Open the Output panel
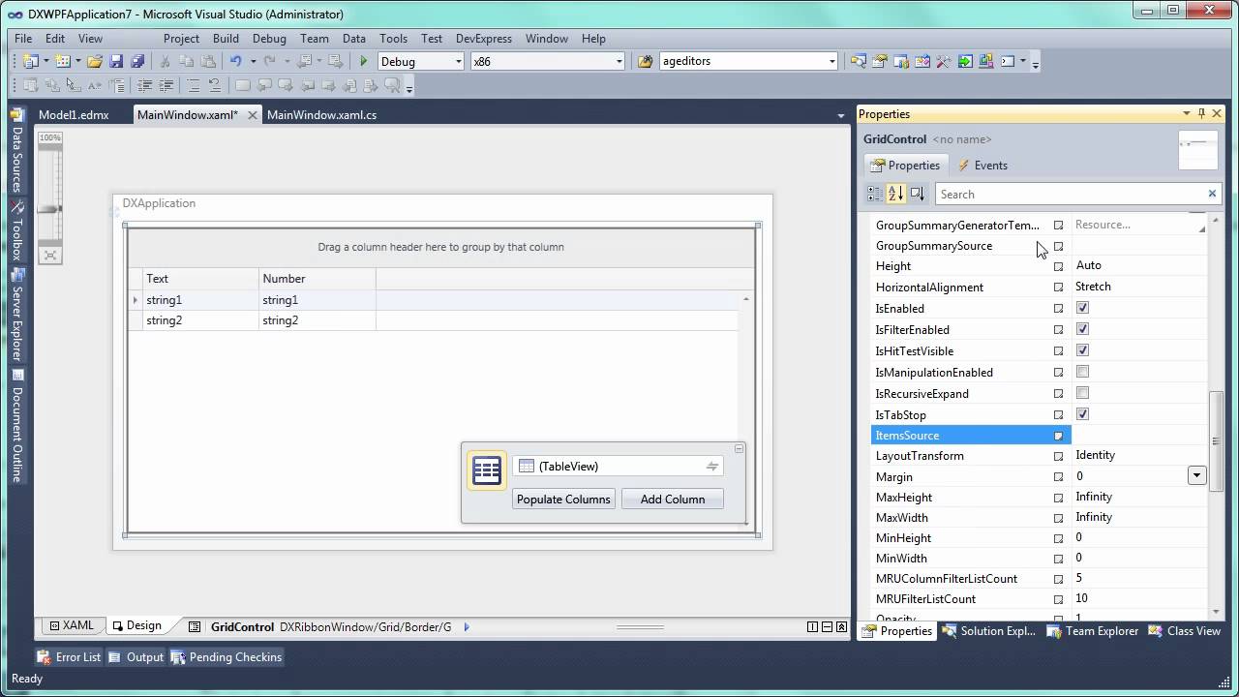The height and width of the screenshot is (697, 1239). (136, 657)
